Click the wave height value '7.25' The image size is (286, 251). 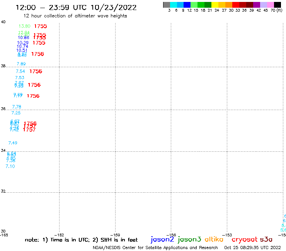point(16,113)
